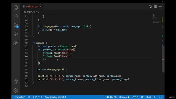Image resolution: width=176 pixels, height=99 pixels.
Task: Click on change_age function name on line 35
Action: click(x=48, y=26)
